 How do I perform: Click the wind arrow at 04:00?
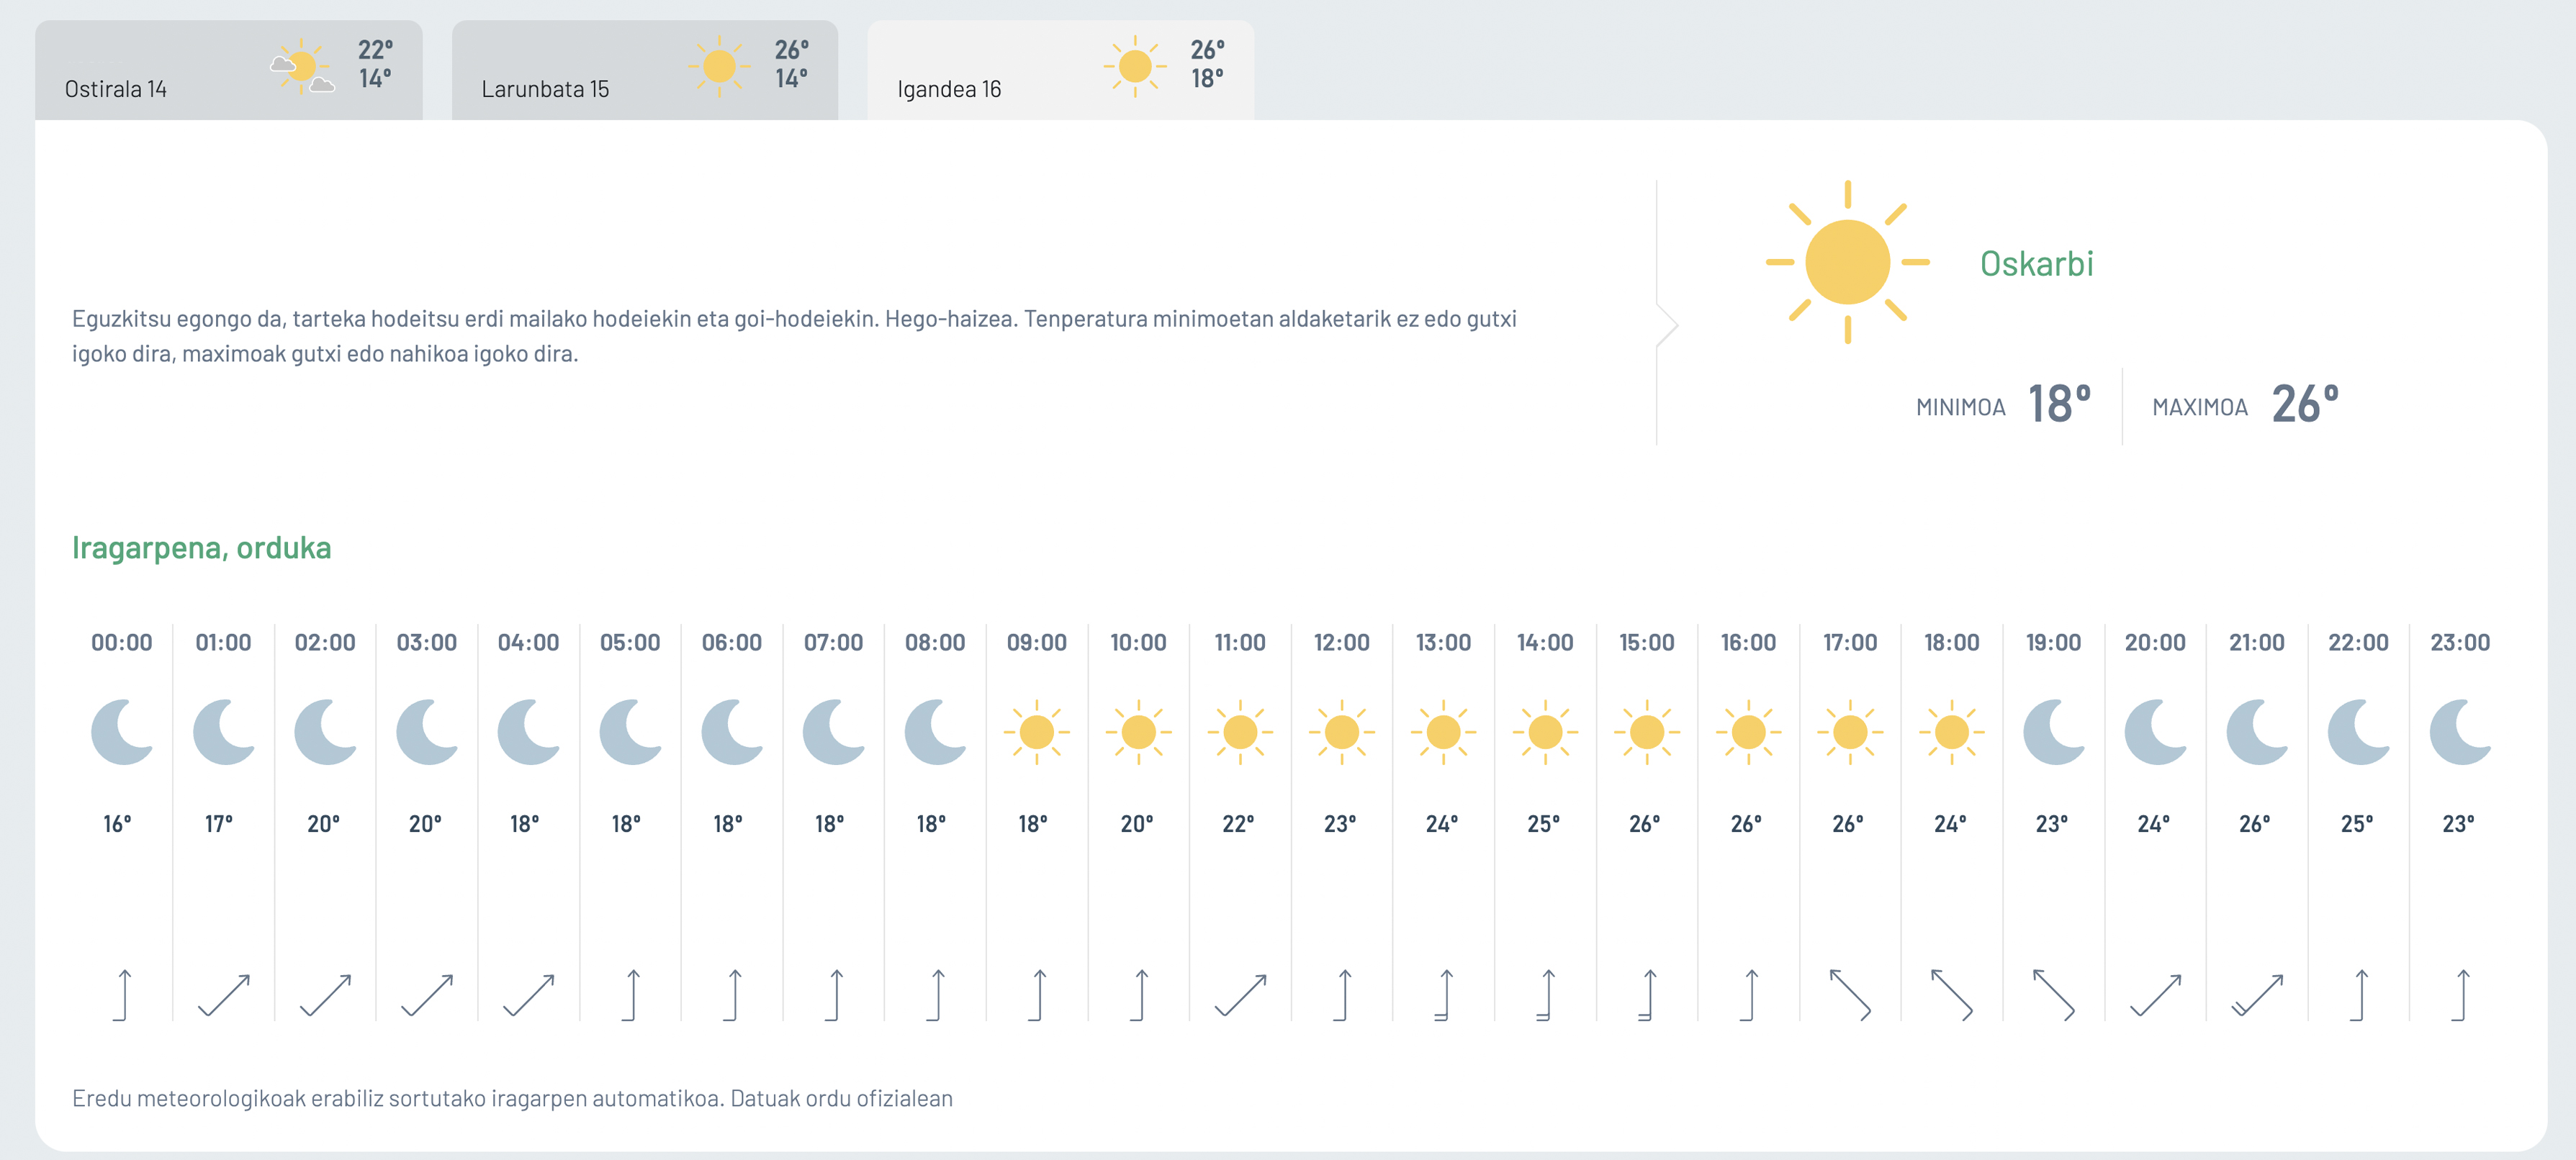(x=529, y=994)
